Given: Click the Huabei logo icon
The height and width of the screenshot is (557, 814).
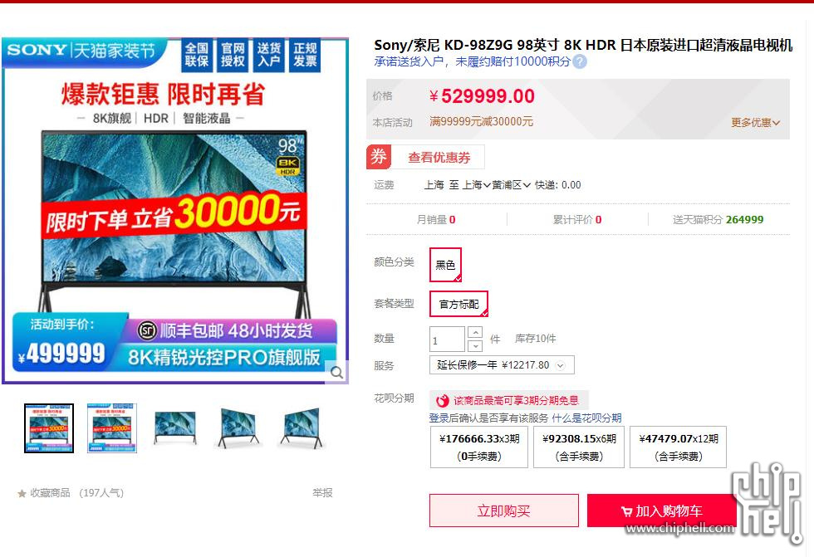Looking at the screenshot, I should click(x=442, y=400).
